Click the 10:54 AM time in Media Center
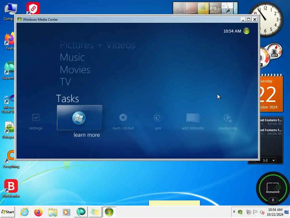The width and height of the screenshot is (290, 218). (x=232, y=31)
